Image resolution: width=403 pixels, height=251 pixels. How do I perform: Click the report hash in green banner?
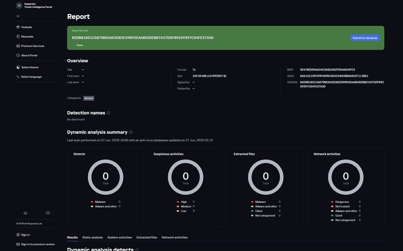point(143,38)
